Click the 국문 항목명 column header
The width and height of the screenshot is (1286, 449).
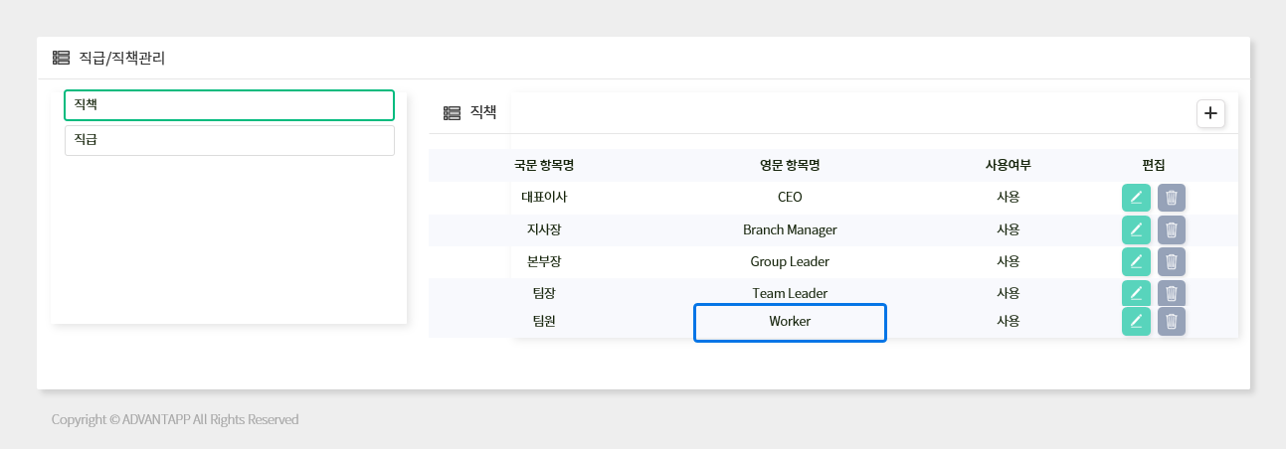pos(544,165)
